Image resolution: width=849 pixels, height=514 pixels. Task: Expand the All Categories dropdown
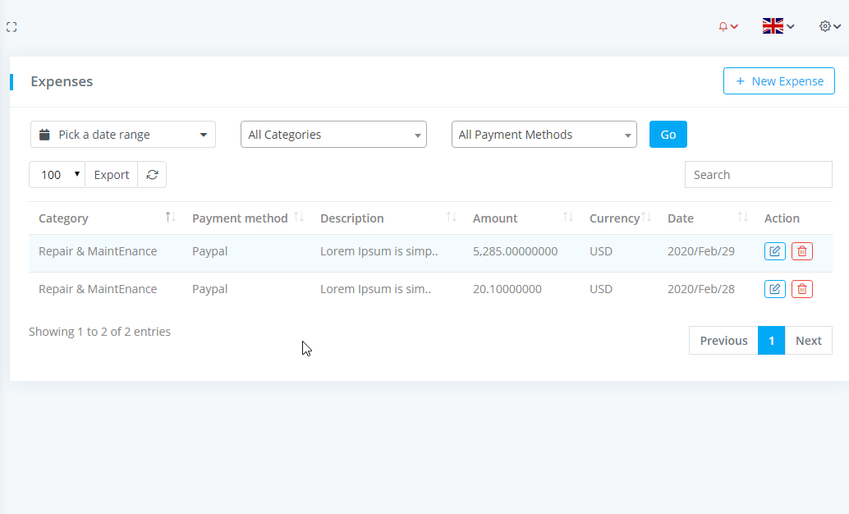tap(333, 135)
